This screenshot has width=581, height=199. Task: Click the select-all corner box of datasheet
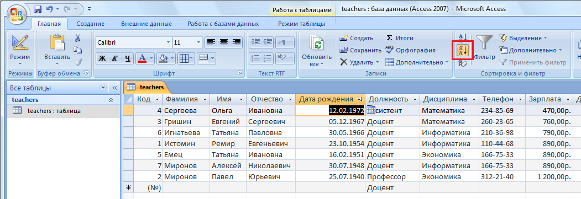(x=128, y=99)
